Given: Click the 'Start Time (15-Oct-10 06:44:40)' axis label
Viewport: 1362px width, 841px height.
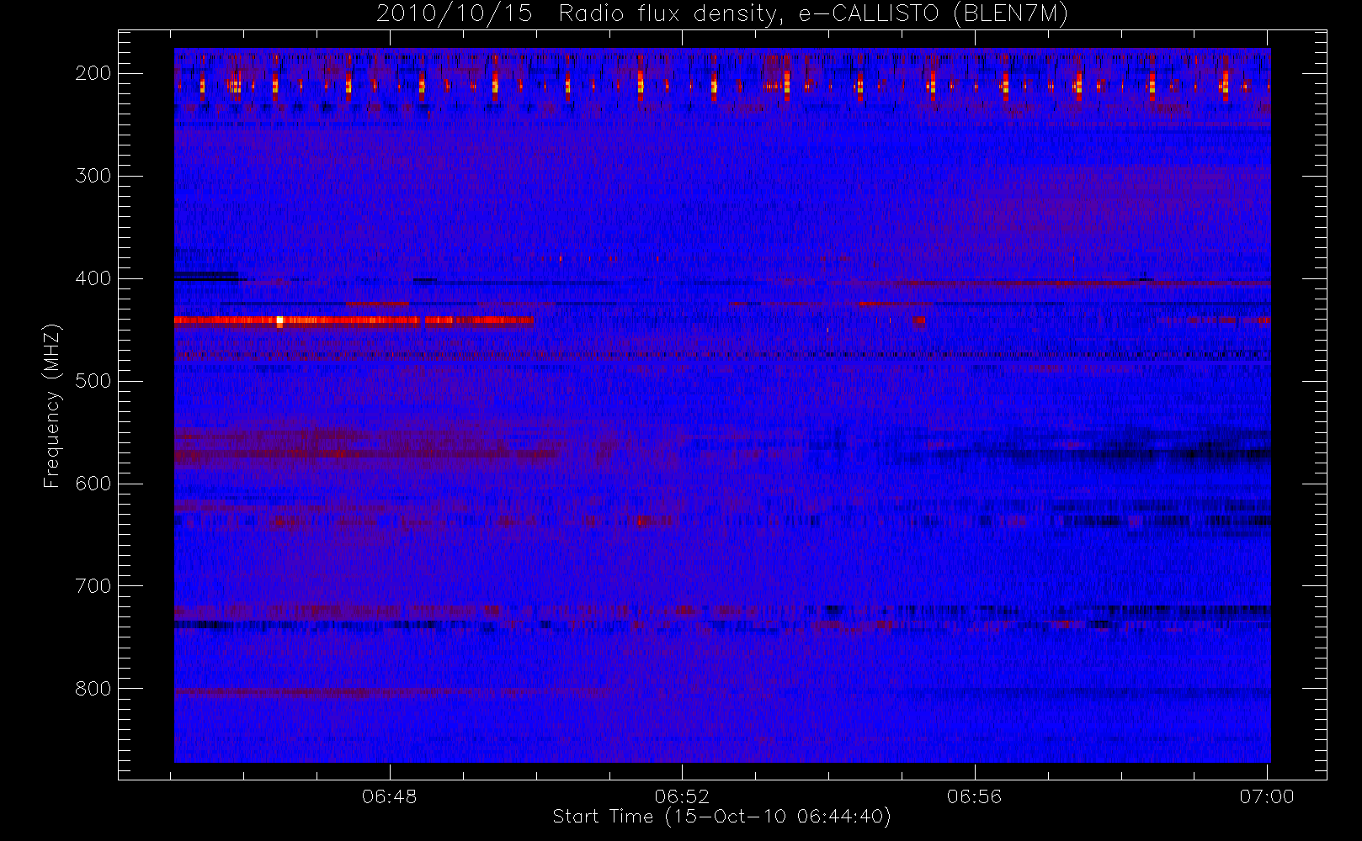Looking at the screenshot, I should click(x=721, y=817).
